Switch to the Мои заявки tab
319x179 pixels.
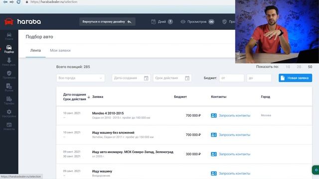click(60, 50)
